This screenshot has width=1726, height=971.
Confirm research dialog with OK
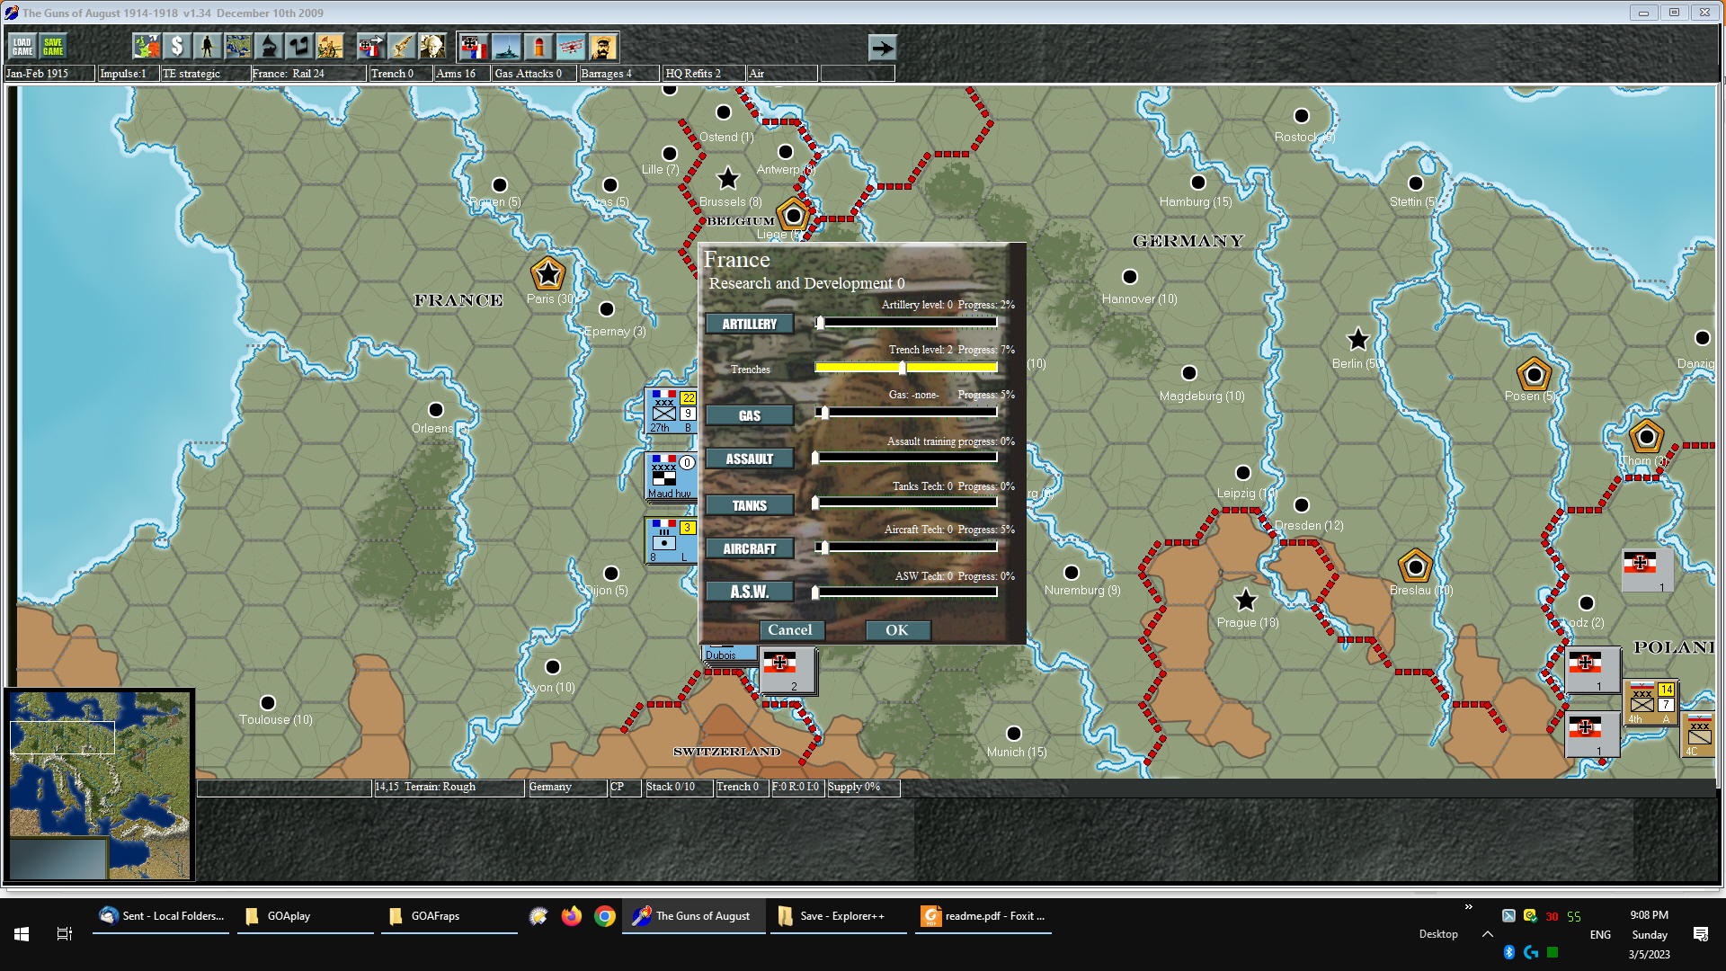click(897, 630)
